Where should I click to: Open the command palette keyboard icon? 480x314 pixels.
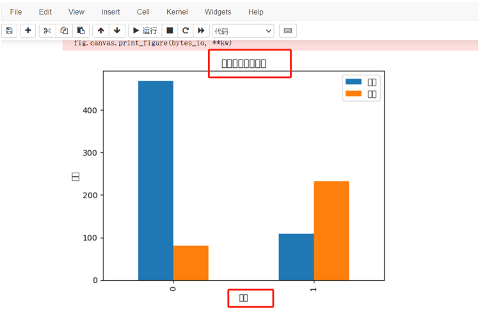(x=288, y=31)
